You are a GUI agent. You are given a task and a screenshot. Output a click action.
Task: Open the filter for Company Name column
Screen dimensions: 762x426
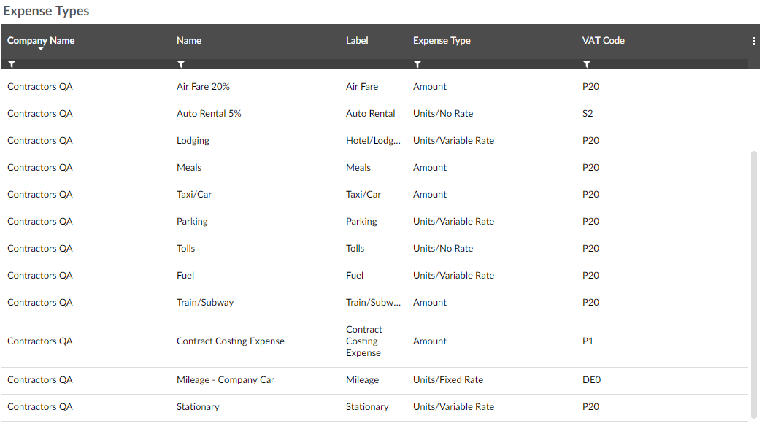12,64
